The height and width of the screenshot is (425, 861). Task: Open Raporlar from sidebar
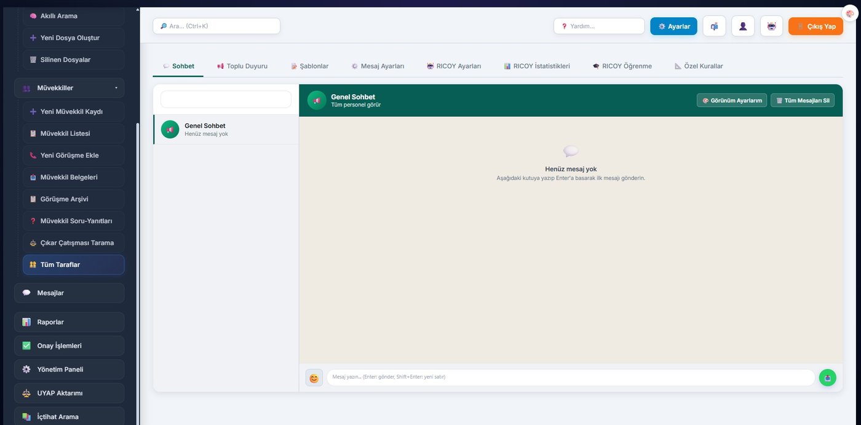(69, 322)
